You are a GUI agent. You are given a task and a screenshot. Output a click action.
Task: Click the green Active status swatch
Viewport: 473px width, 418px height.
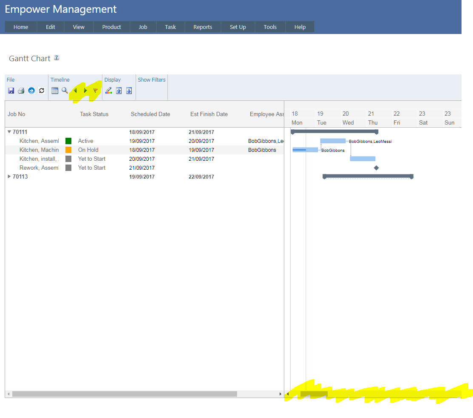68,141
